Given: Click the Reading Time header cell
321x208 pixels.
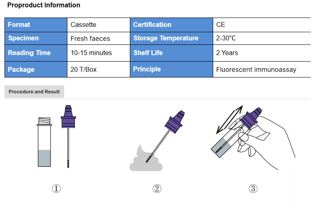Looking at the screenshot, I should point(36,53).
